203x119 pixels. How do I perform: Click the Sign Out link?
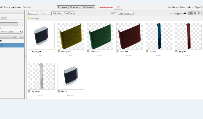pos(199,7)
